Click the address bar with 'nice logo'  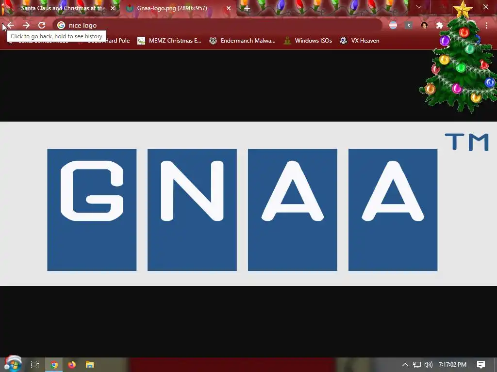[217, 25]
